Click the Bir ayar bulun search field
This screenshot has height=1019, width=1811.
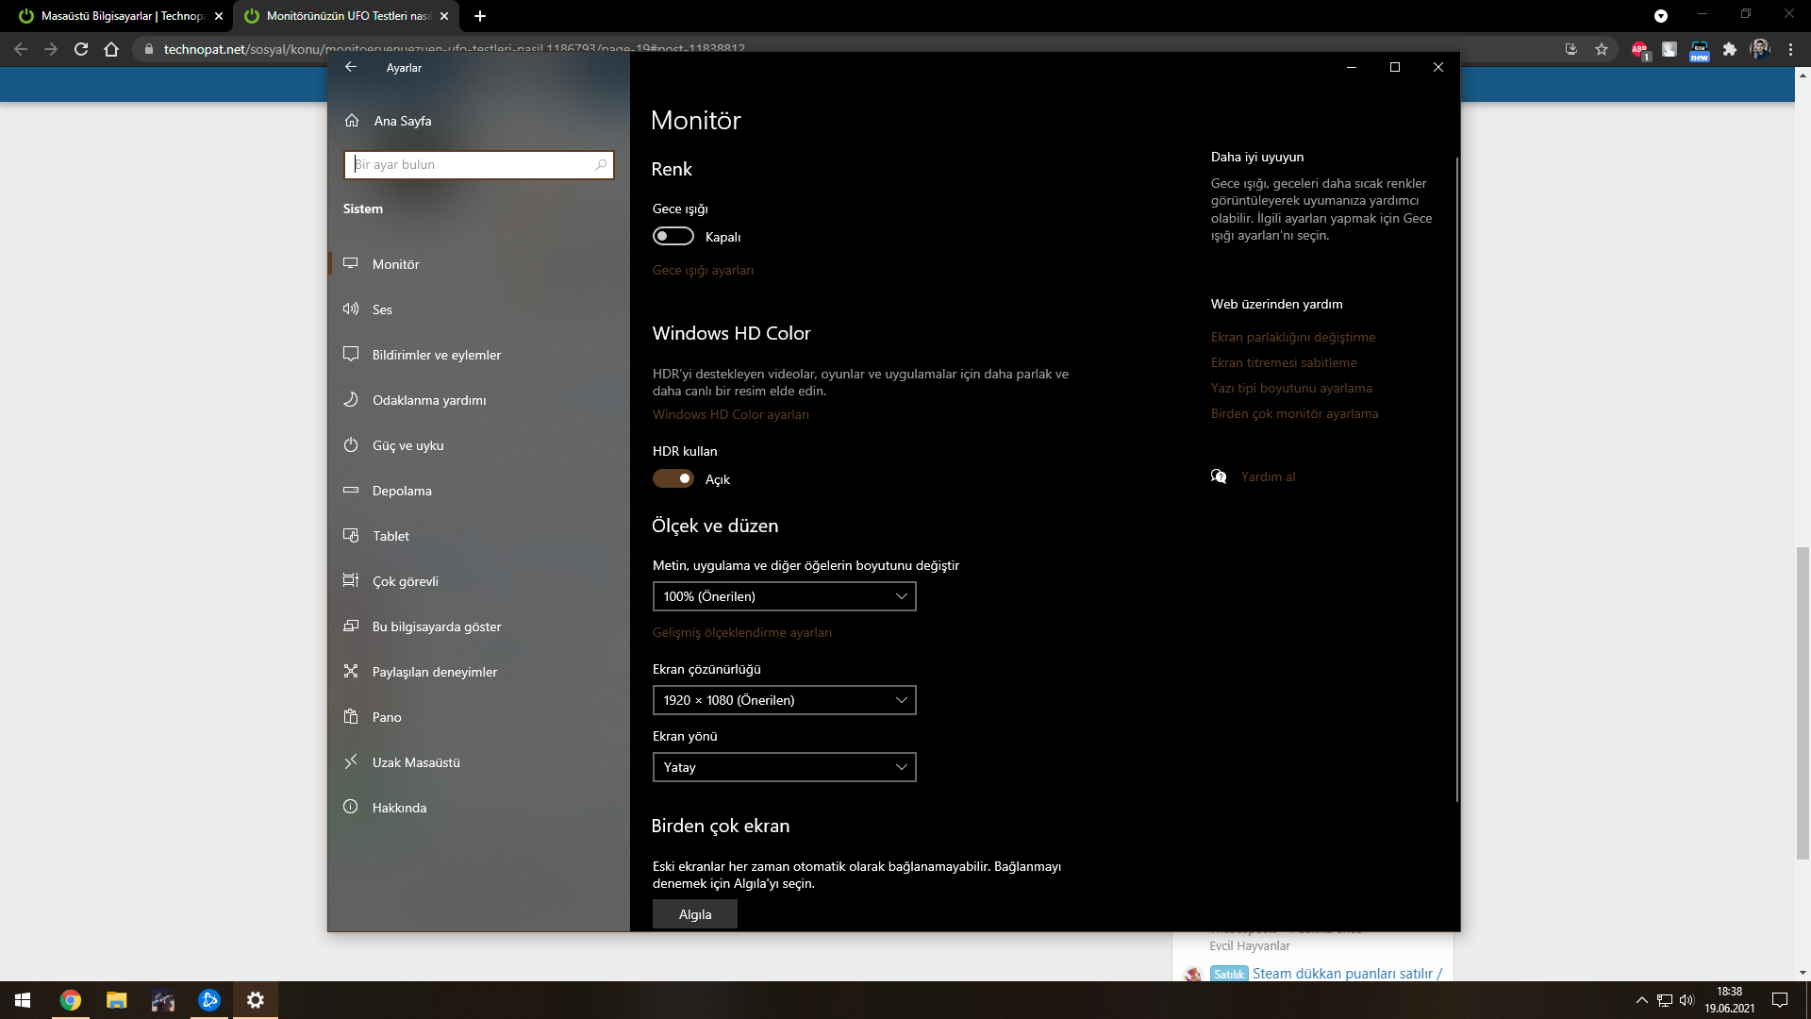[470, 165]
